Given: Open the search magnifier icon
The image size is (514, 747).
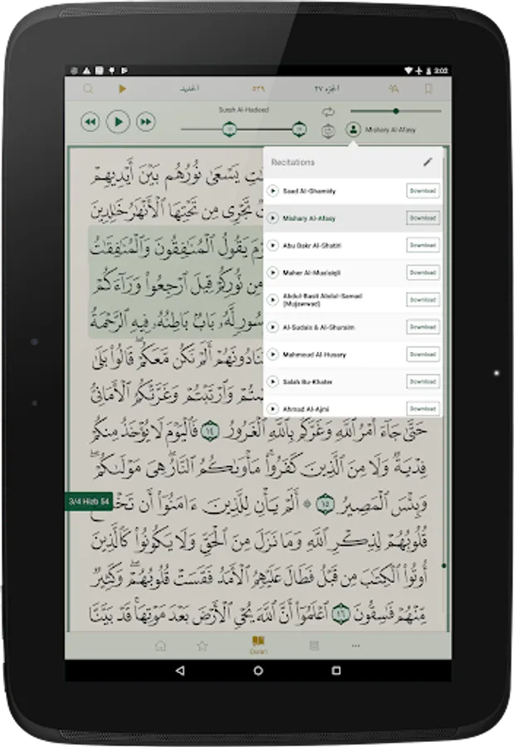Looking at the screenshot, I should click(x=88, y=89).
